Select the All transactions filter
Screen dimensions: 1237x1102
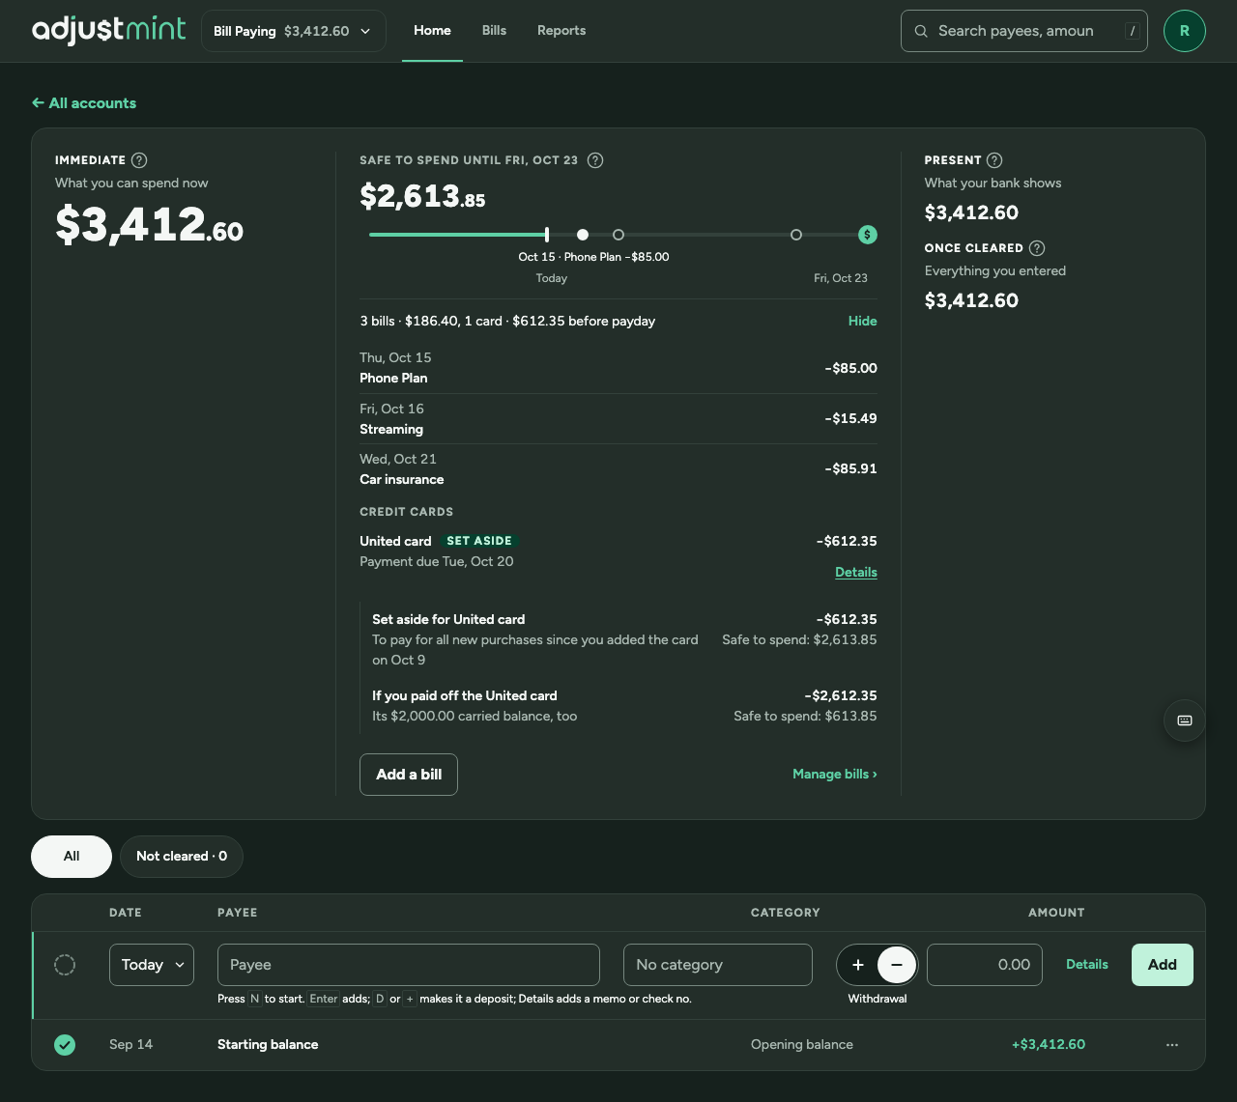click(72, 857)
